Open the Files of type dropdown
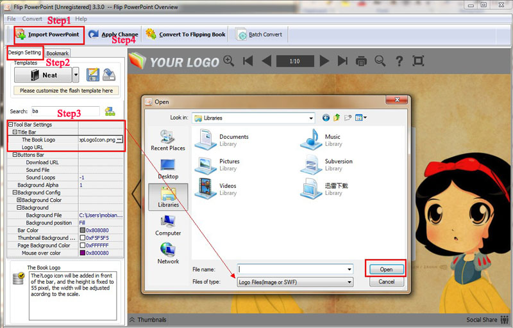Screen dimensions: 513x328 click(296, 282)
